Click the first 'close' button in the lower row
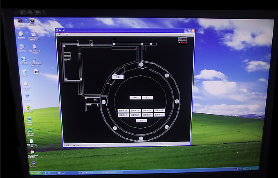 (x=123, y=115)
